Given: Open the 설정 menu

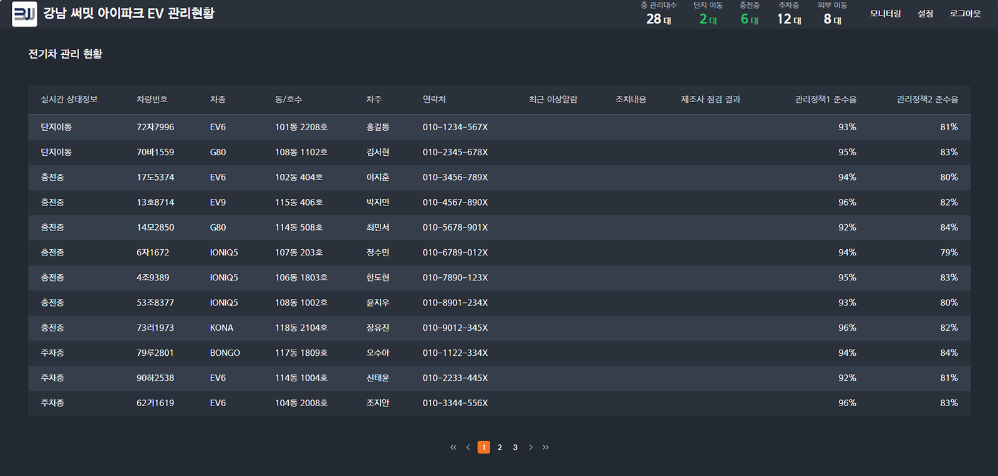Looking at the screenshot, I should coord(925,14).
